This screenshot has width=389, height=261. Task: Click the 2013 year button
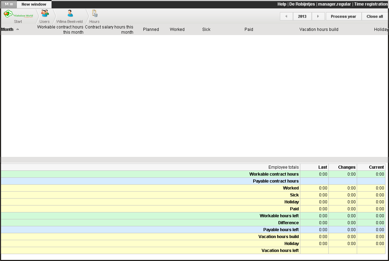(302, 16)
